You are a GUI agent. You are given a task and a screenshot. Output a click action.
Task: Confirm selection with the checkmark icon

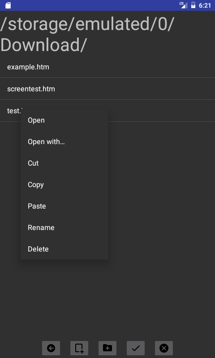136,348
